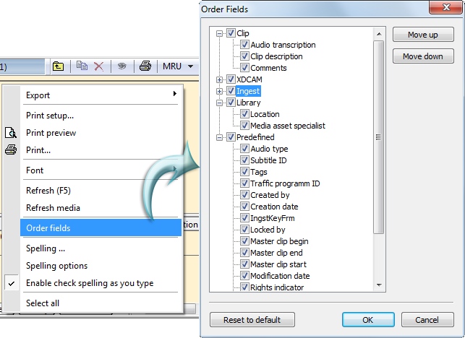Toggle the Subtitle ID checkbox
Image resolution: width=465 pixels, height=338 pixels.
click(x=244, y=160)
